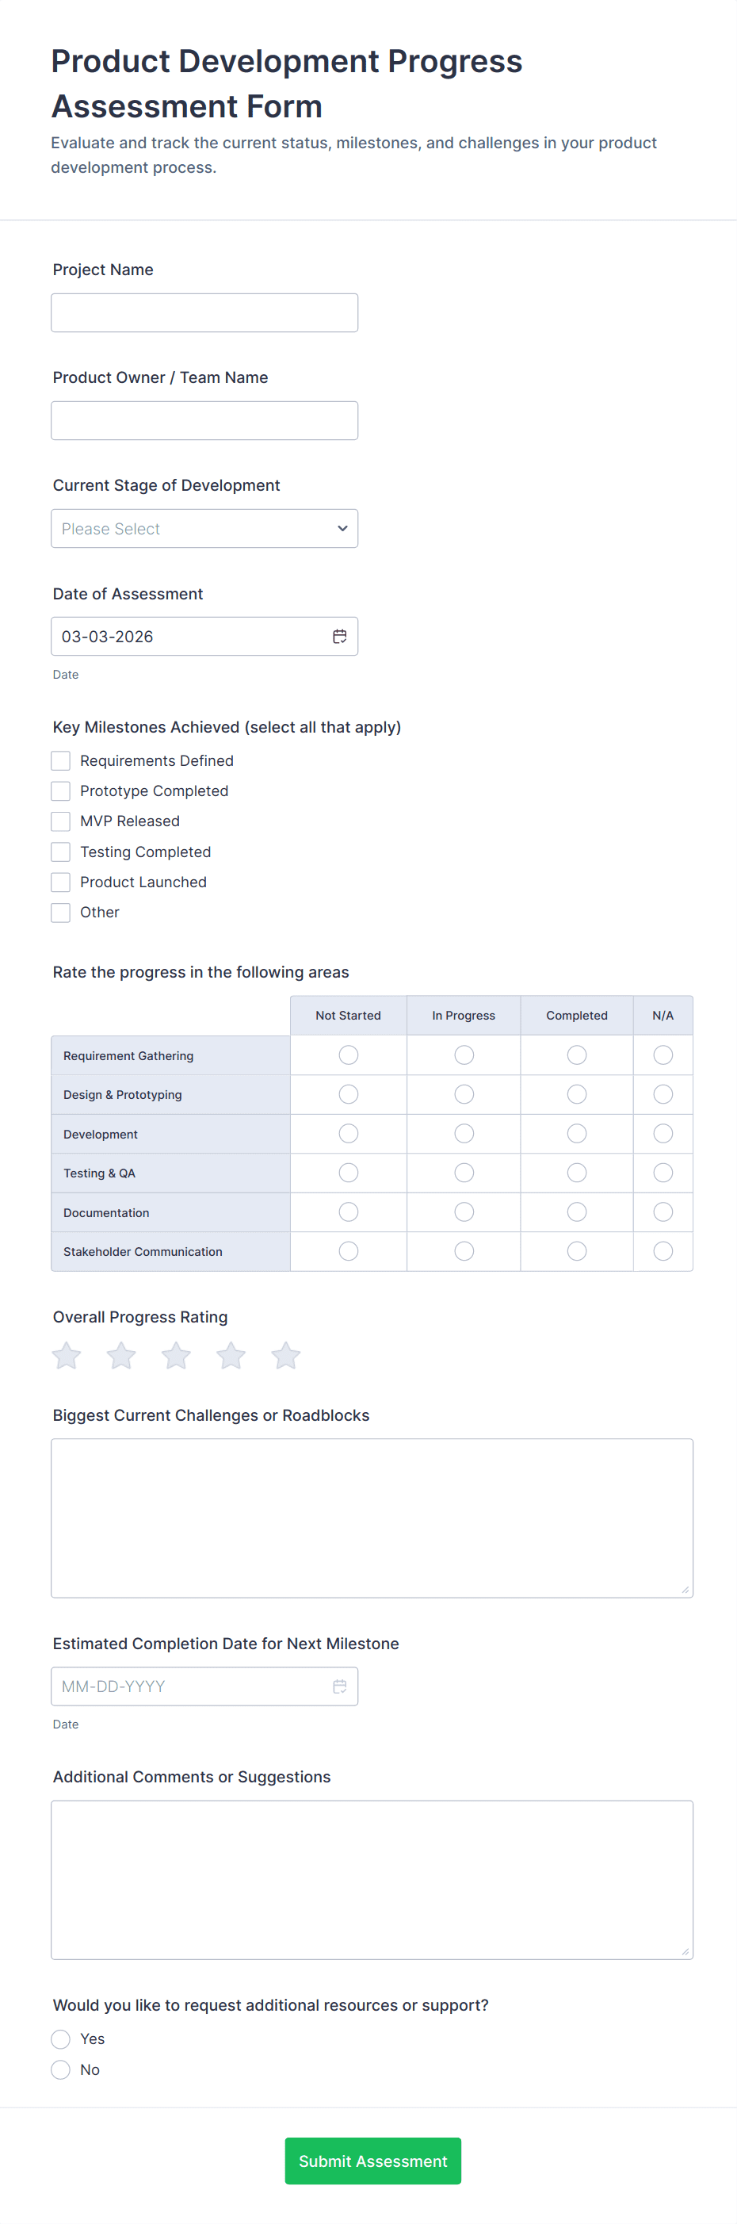Enable the Product Launched checkbox
Viewport: 737px width, 2224px height.
click(60, 882)
